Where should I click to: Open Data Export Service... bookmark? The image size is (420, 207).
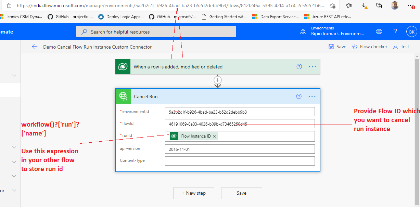(x=276, y=16)
